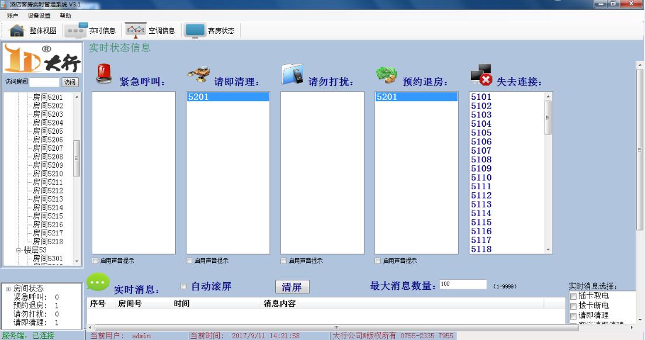Click the red siren 紧急呼叫 icon

pyautogui.click(x=104, y=74)
